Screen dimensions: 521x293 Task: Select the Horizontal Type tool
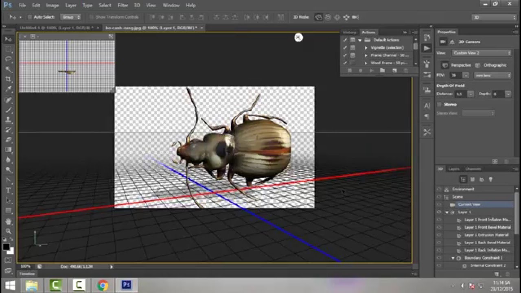(8, 190)
